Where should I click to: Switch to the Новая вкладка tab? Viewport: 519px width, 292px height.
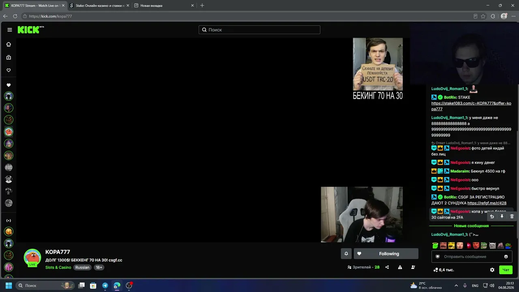coord(164,6)
